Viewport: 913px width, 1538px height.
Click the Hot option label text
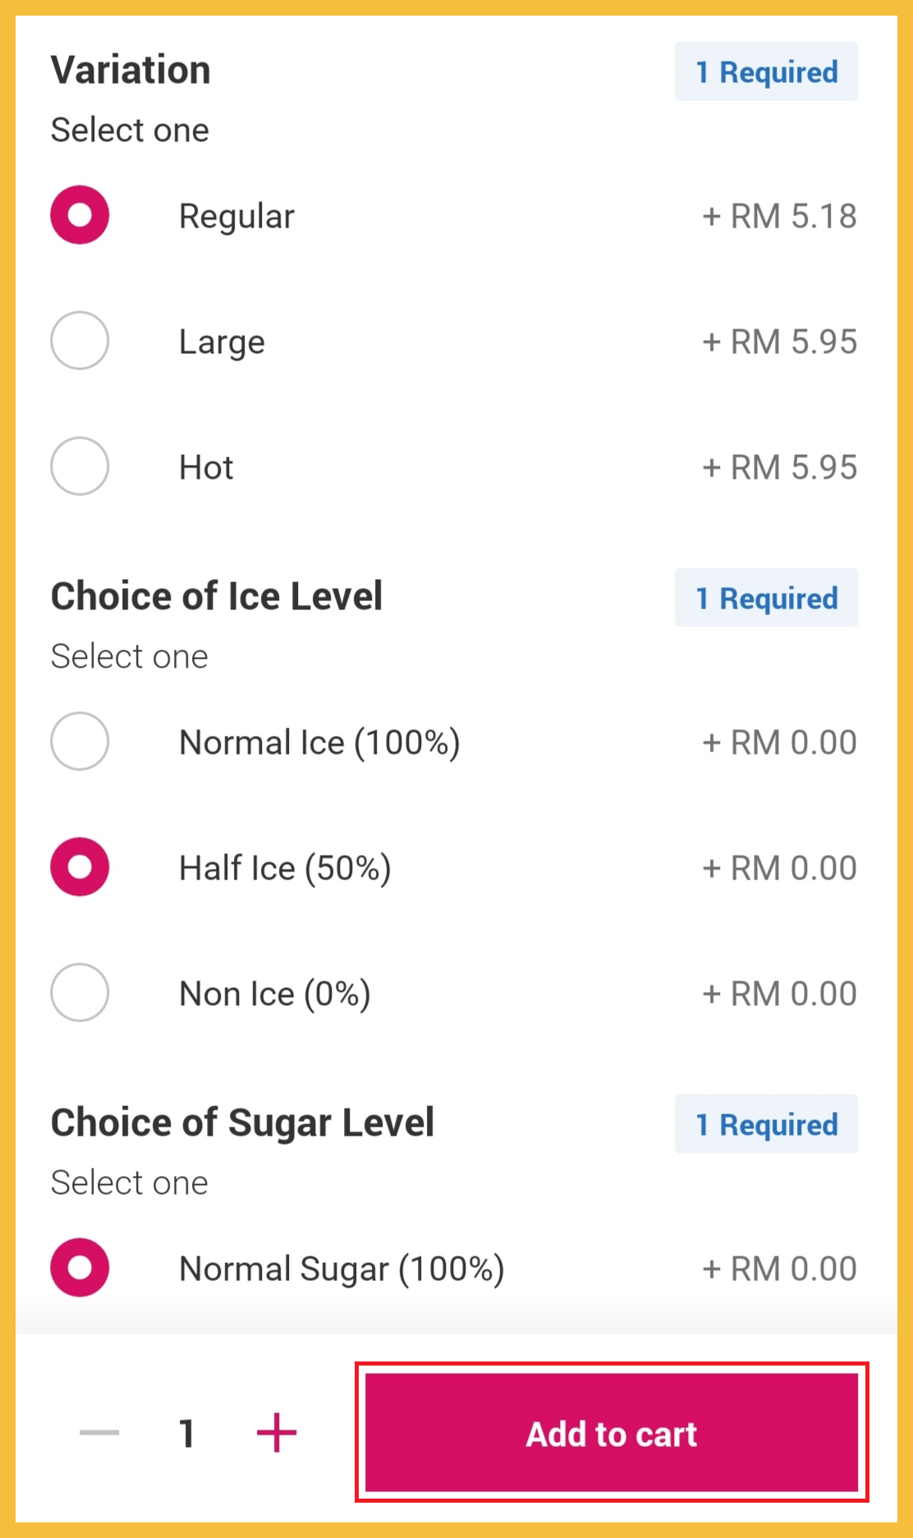tap(206, 467)
